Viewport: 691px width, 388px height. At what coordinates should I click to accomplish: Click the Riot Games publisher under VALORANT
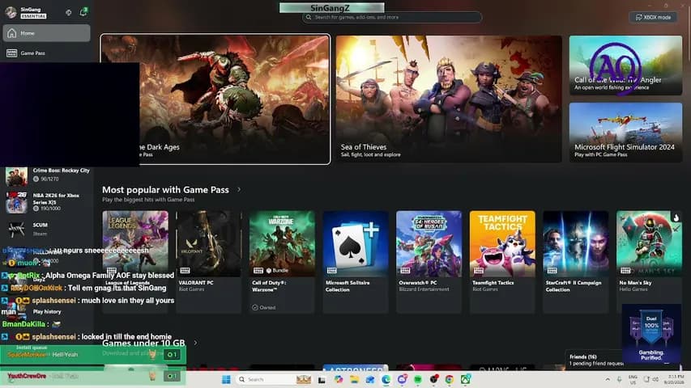(191, 289)
